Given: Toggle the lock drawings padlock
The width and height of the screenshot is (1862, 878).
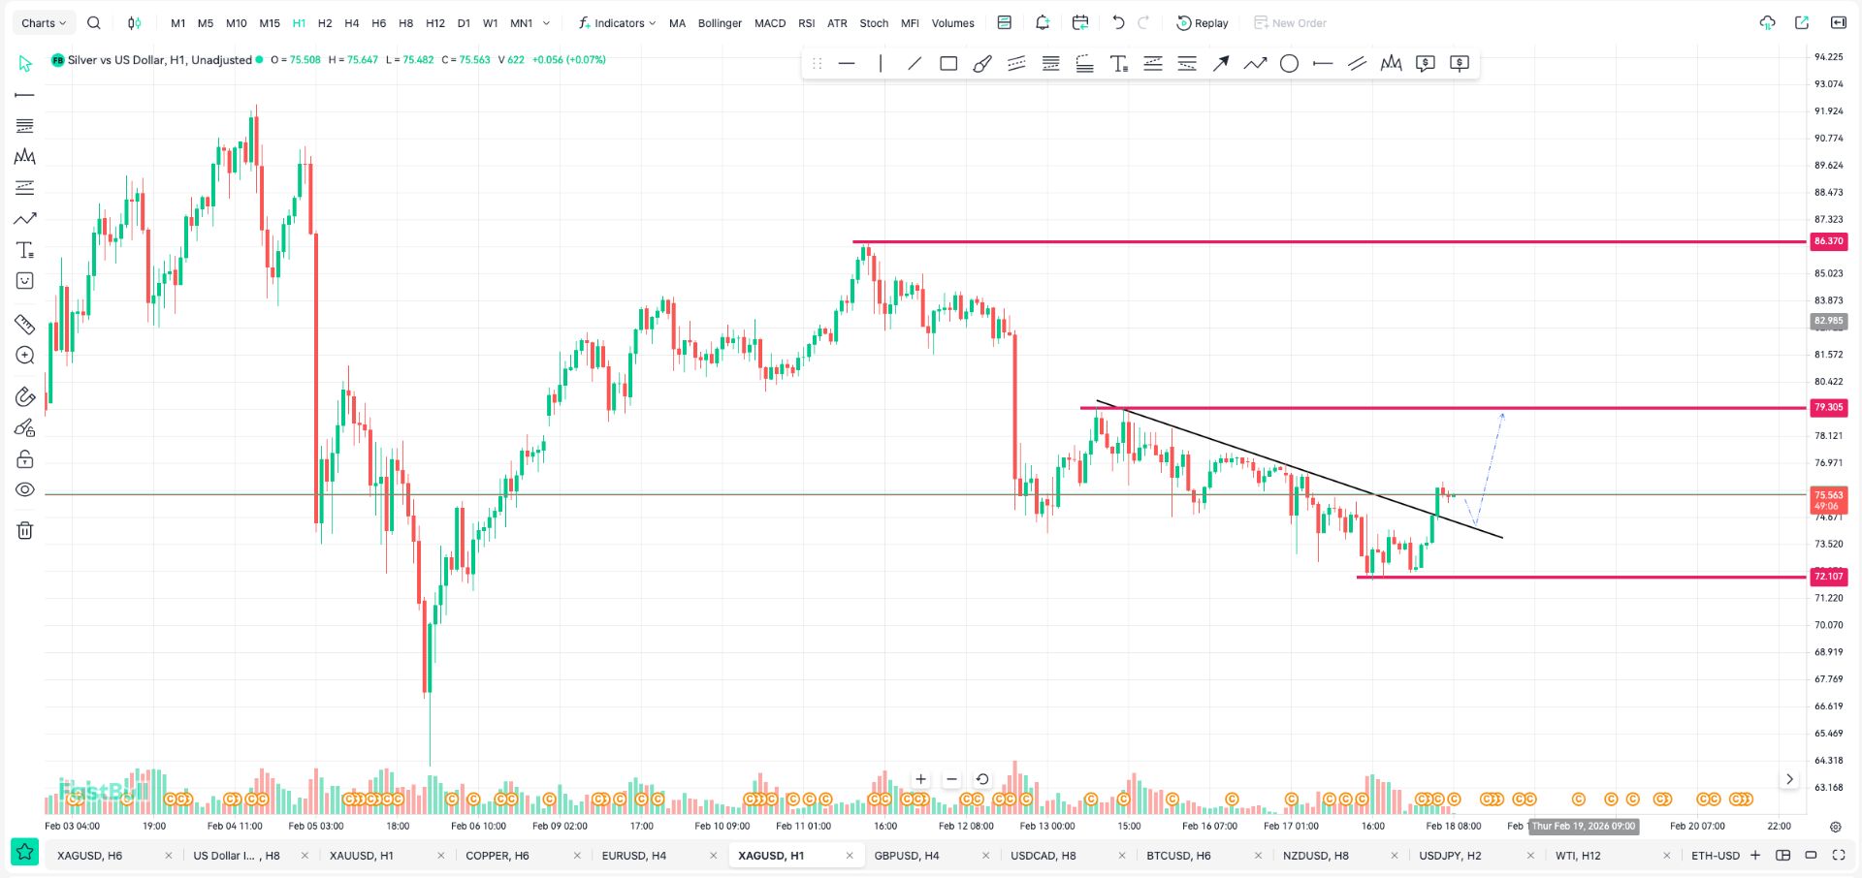Looking at the screenshot, I should (25, 458).
